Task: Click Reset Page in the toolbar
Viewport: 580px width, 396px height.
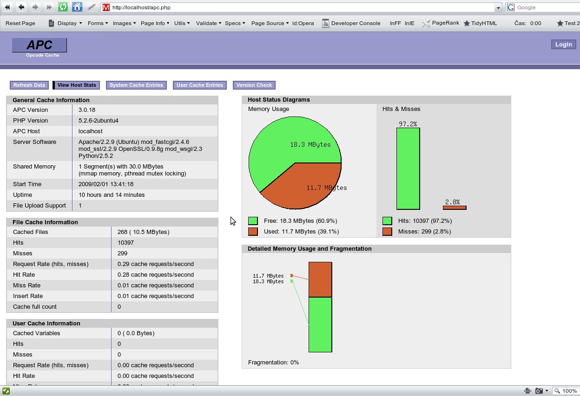Action: [20, 23]
